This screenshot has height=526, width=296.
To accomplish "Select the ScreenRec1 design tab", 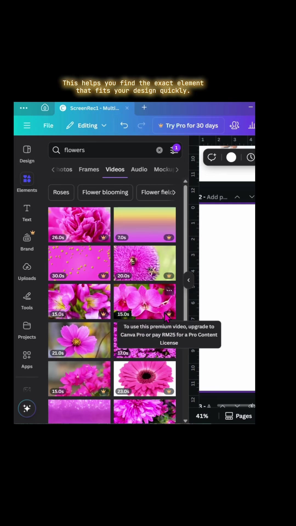I will click(x=95, y=108).
